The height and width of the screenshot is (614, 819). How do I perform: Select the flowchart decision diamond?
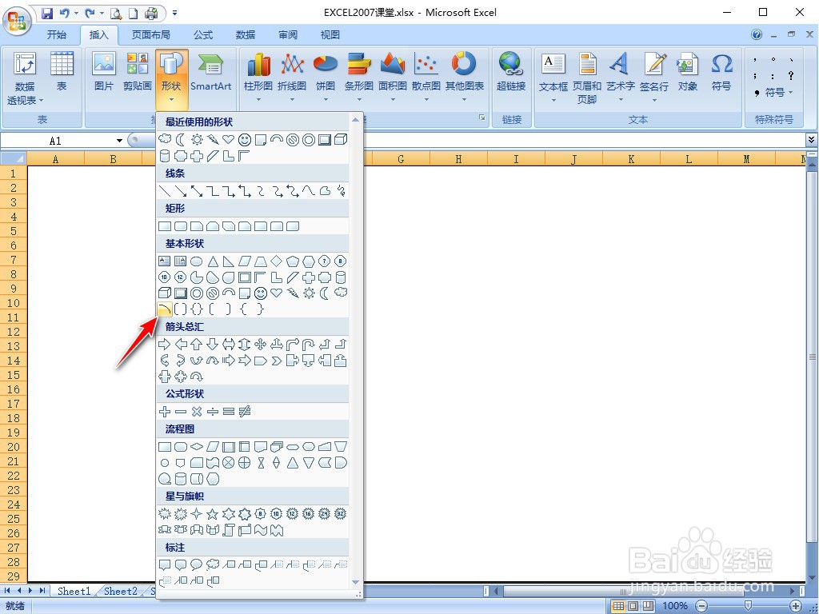pos(197,446)
